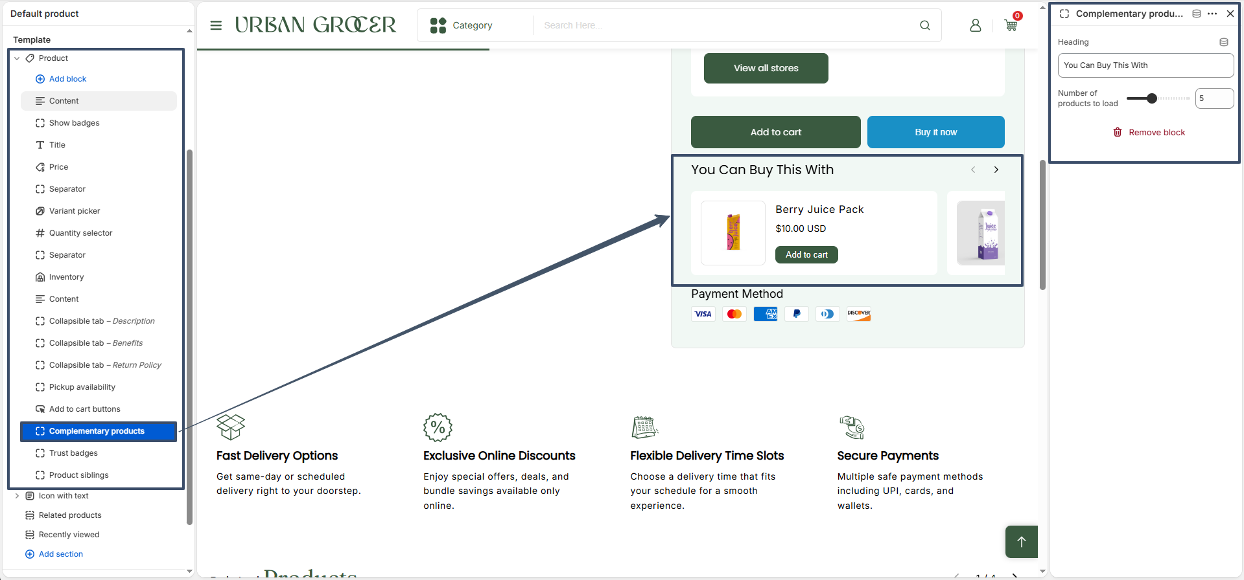1244x580 pixels.
Task: Click the American Express payment icon
Action: point(766,314)
